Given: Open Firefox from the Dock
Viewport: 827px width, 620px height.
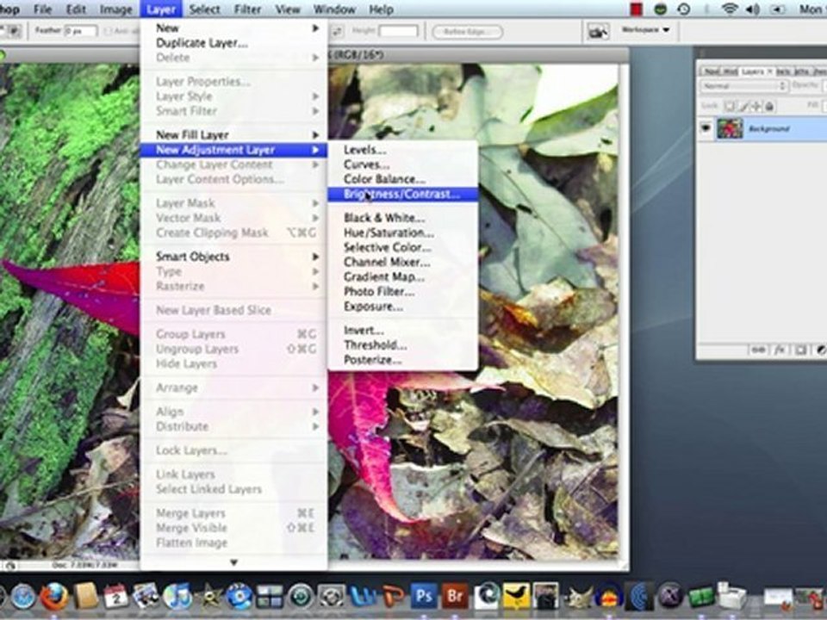Looking at the screenshot, I should (x=55, y=596).
